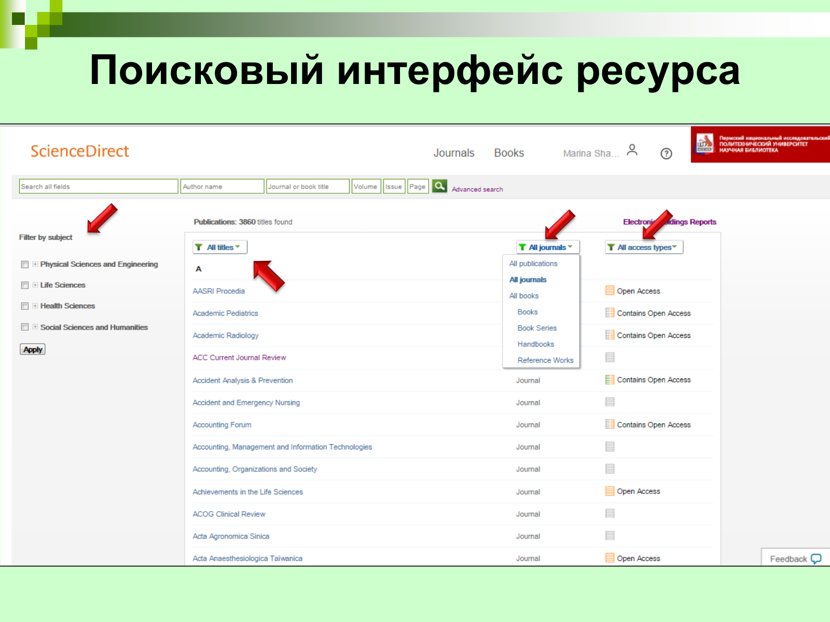
Task: Click the access icon for Accident Analysis & Prevention
Action: pyautogui.click(x=610, y=379)
